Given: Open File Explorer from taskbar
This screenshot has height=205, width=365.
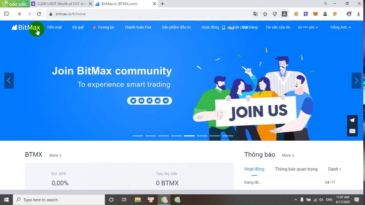Looking at the screenshot, I should [137, 200].
